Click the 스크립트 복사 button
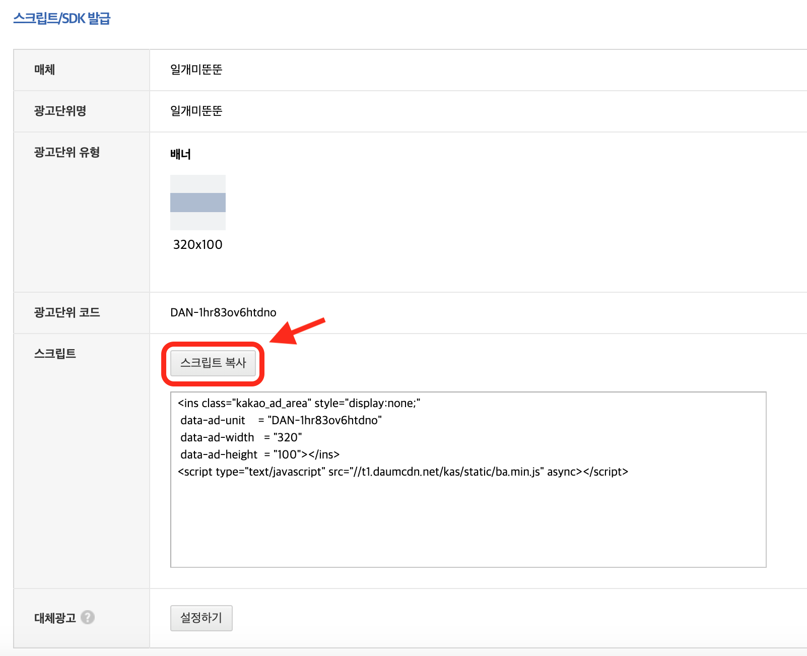807x656 pixels. tap(213, 363)
